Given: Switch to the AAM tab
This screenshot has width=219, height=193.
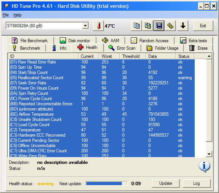Looking at the screenshot, I should point(111,41).
